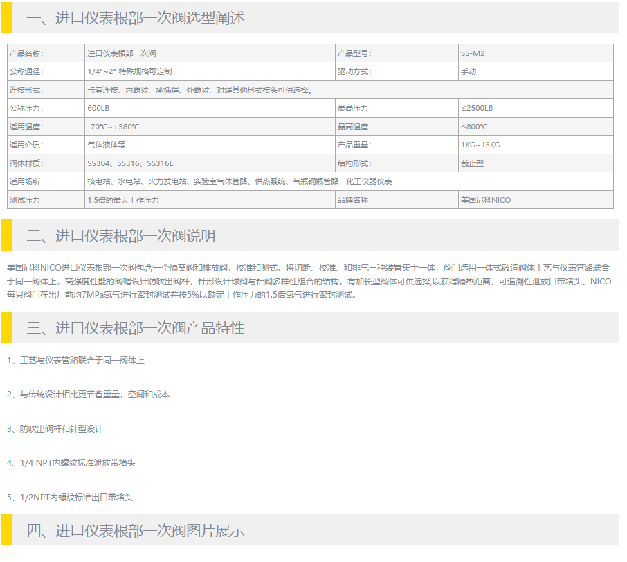
Task: Click the heading 二、进口仪表根部一次阀说明
Action: tap(121, 236)
